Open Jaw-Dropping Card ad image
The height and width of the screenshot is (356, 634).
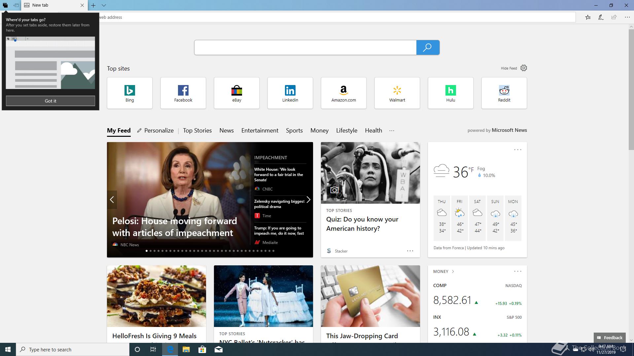(370, 296)
